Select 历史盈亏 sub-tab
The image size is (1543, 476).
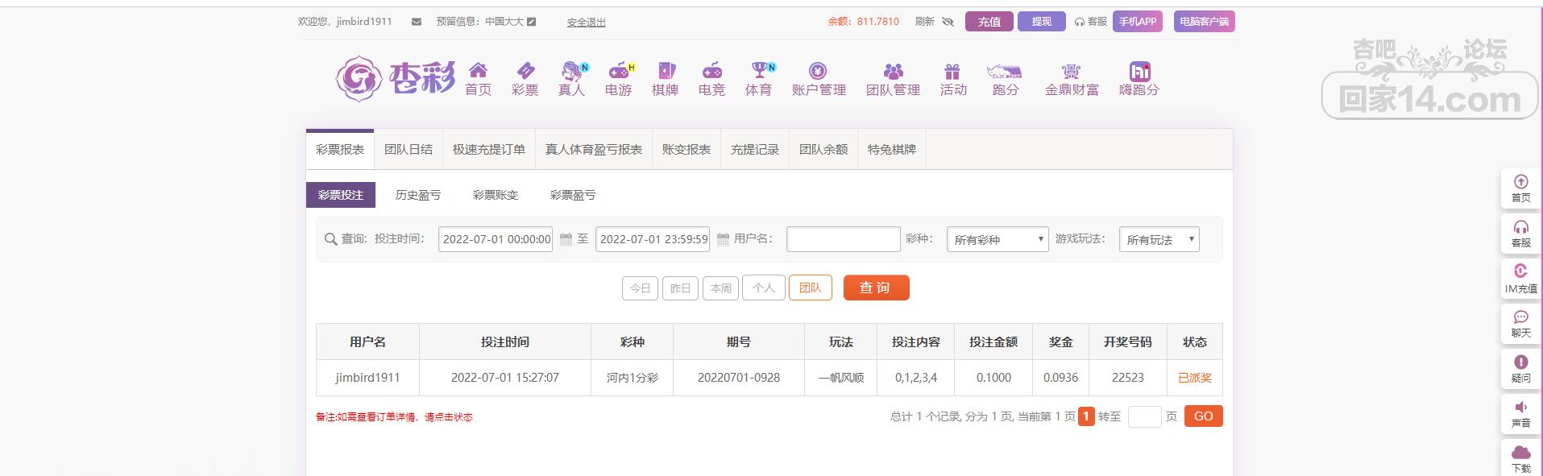coord(418,195)
